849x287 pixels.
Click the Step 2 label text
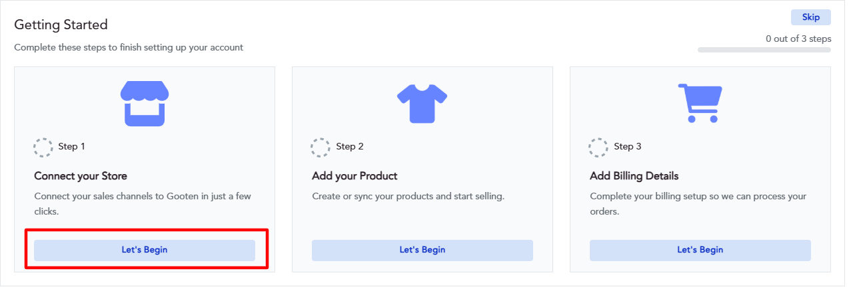[350, 146]
